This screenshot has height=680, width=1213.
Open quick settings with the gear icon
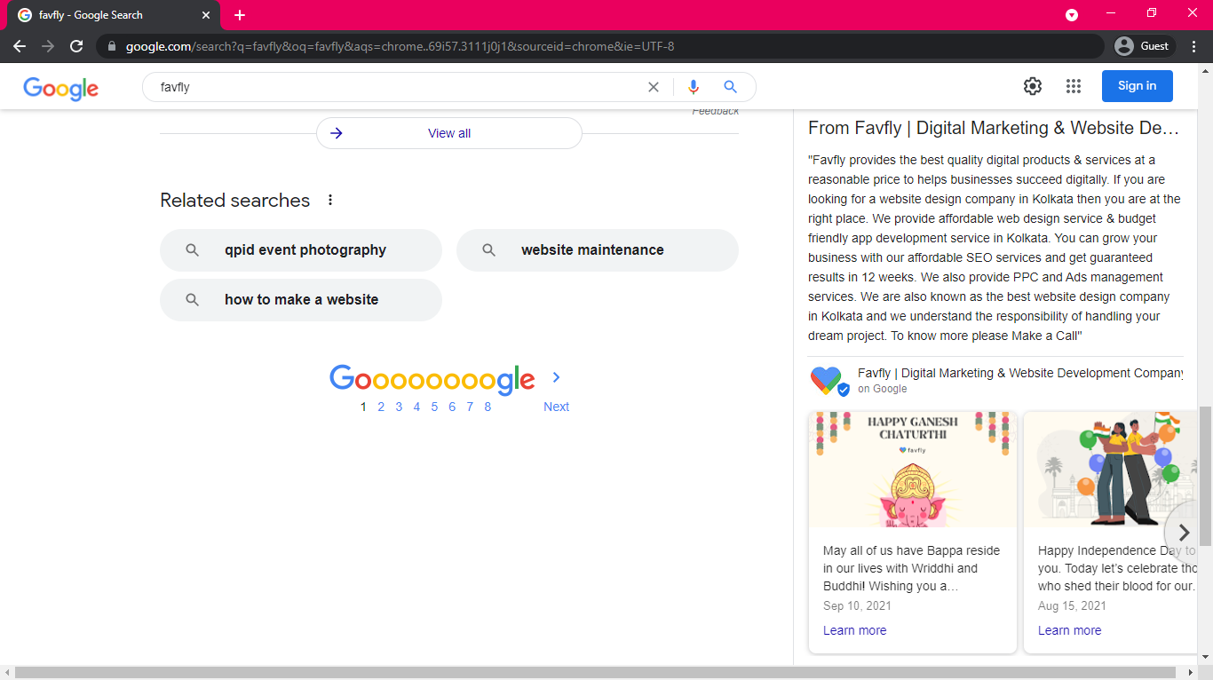pyautogui.click(x=1032, y=86)
